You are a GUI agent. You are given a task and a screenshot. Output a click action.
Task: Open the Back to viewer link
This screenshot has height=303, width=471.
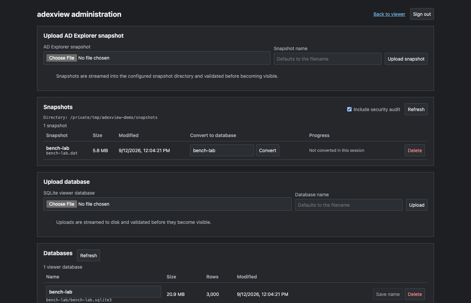pyautogui.click(x=389, y=14)
